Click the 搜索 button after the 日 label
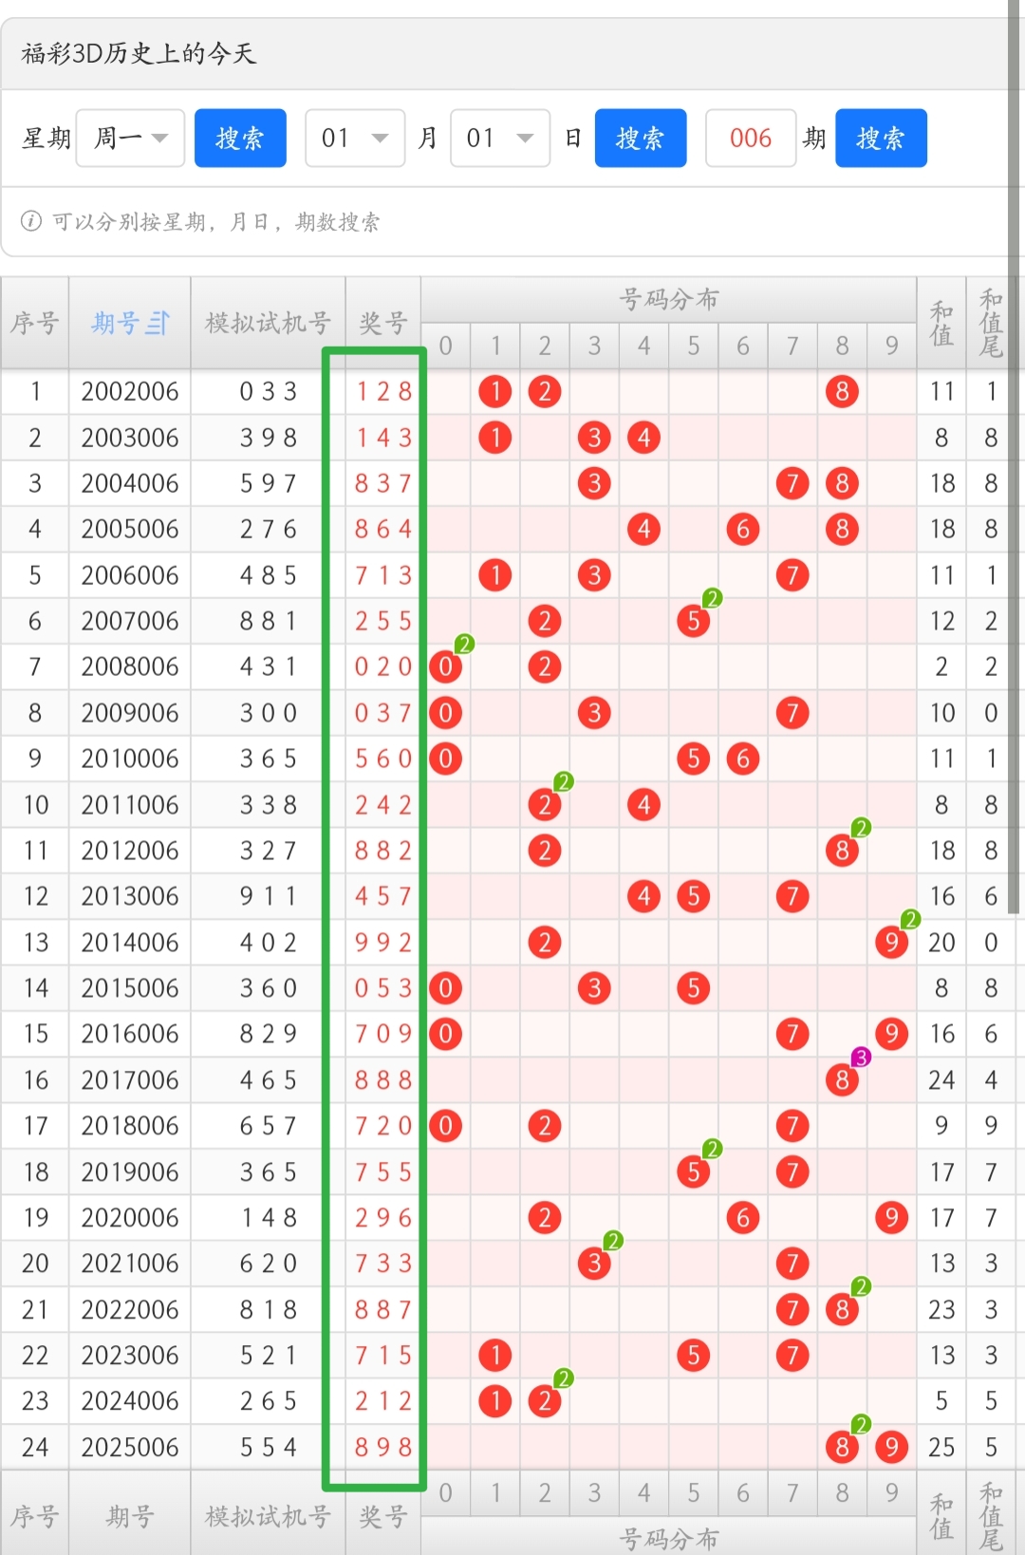The height and width of the screenshot is (1555, 1025). coord(641,139)
